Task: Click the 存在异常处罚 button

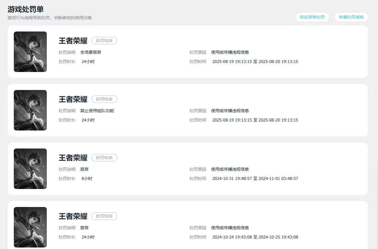Action: [x=312, y=17]
